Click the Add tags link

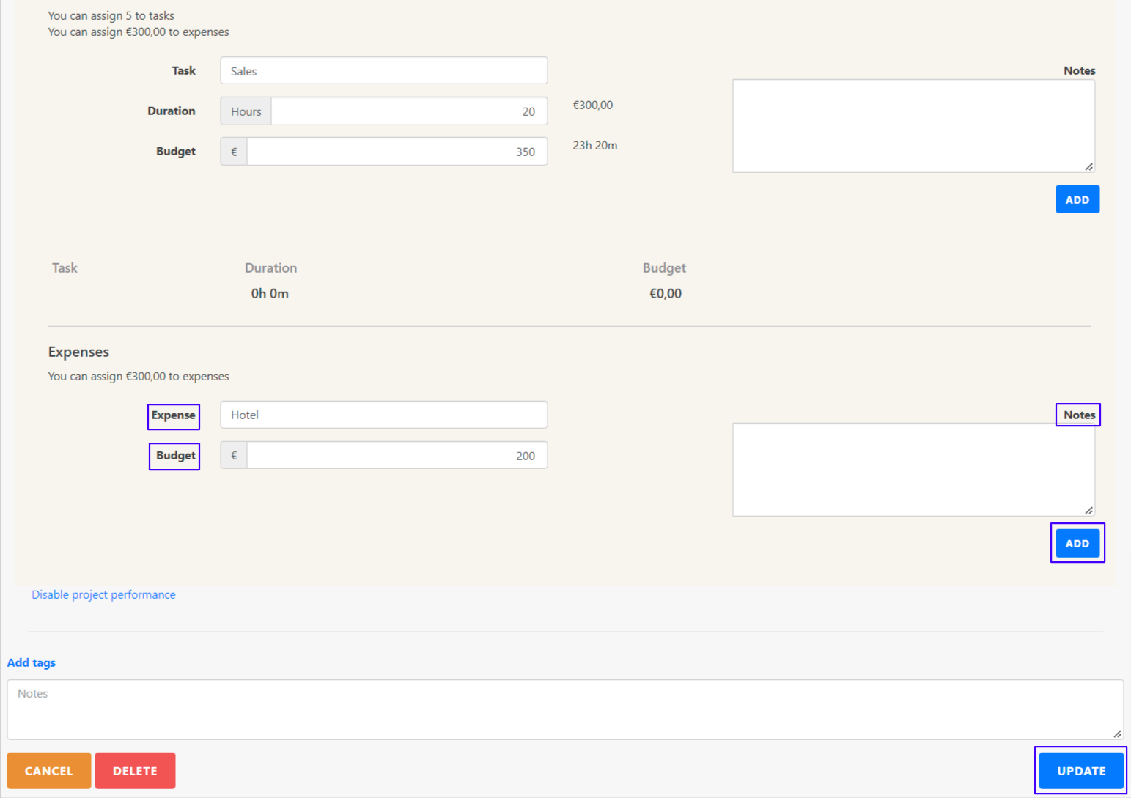[32, 662]
